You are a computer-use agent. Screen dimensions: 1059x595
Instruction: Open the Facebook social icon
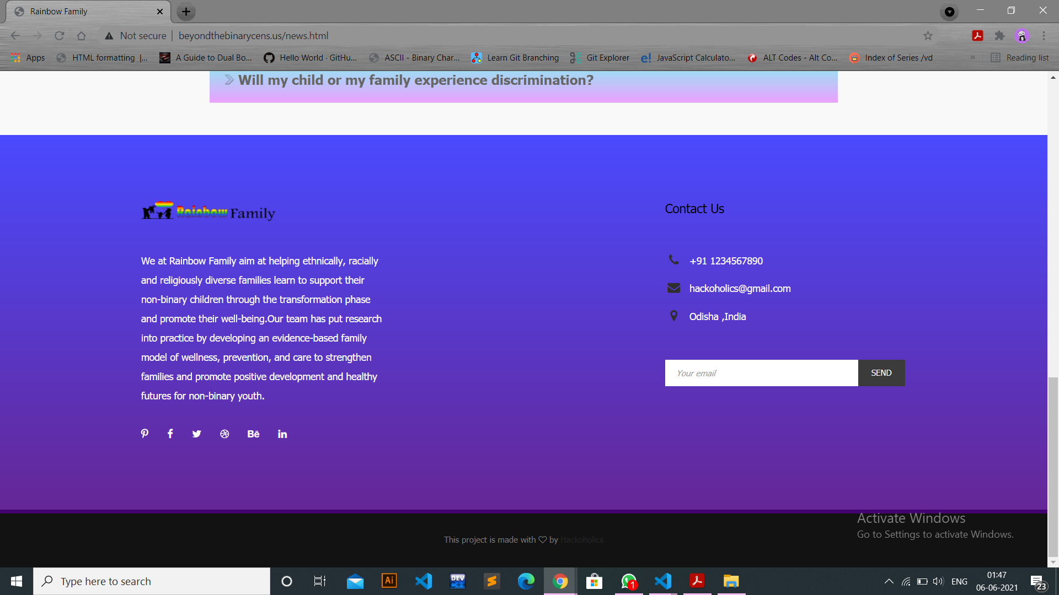(170, 434)
